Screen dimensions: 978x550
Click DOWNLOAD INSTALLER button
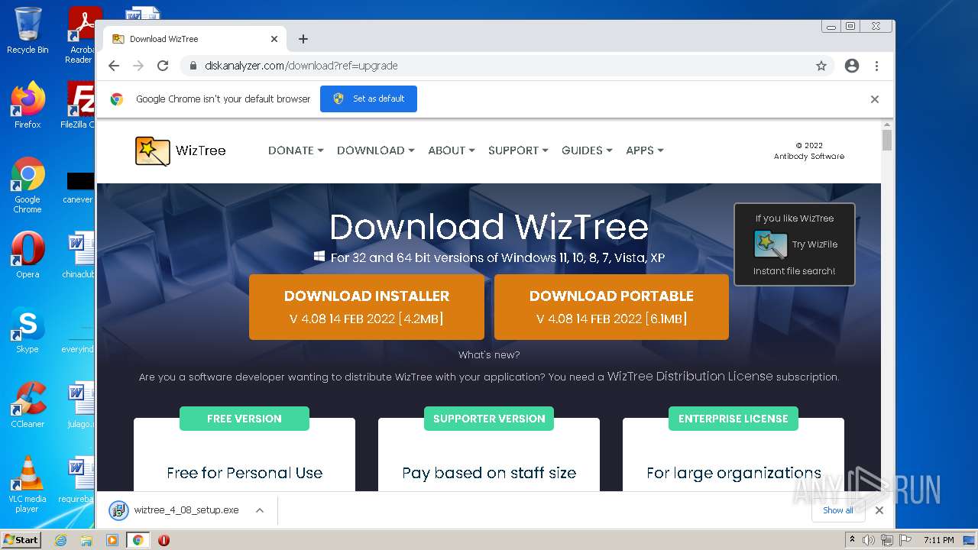coord(367,307)
